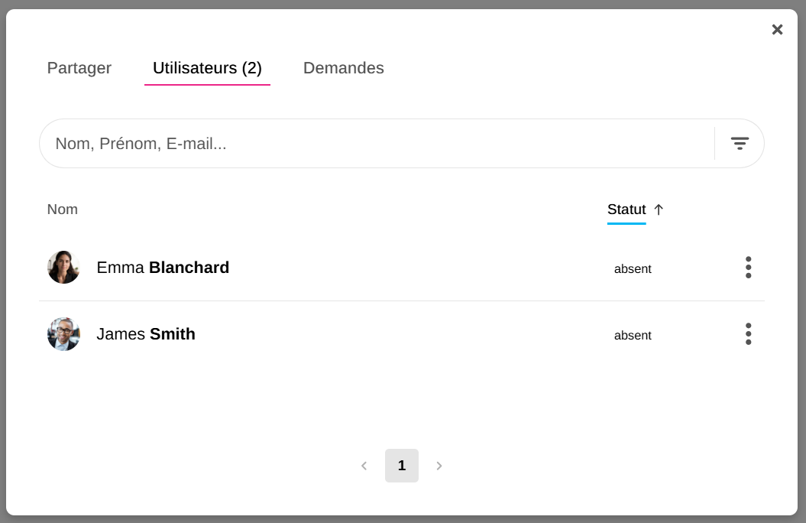Open the Demandes tab
This screenshot has width=806, height=523.
click(x=344, y=68)
